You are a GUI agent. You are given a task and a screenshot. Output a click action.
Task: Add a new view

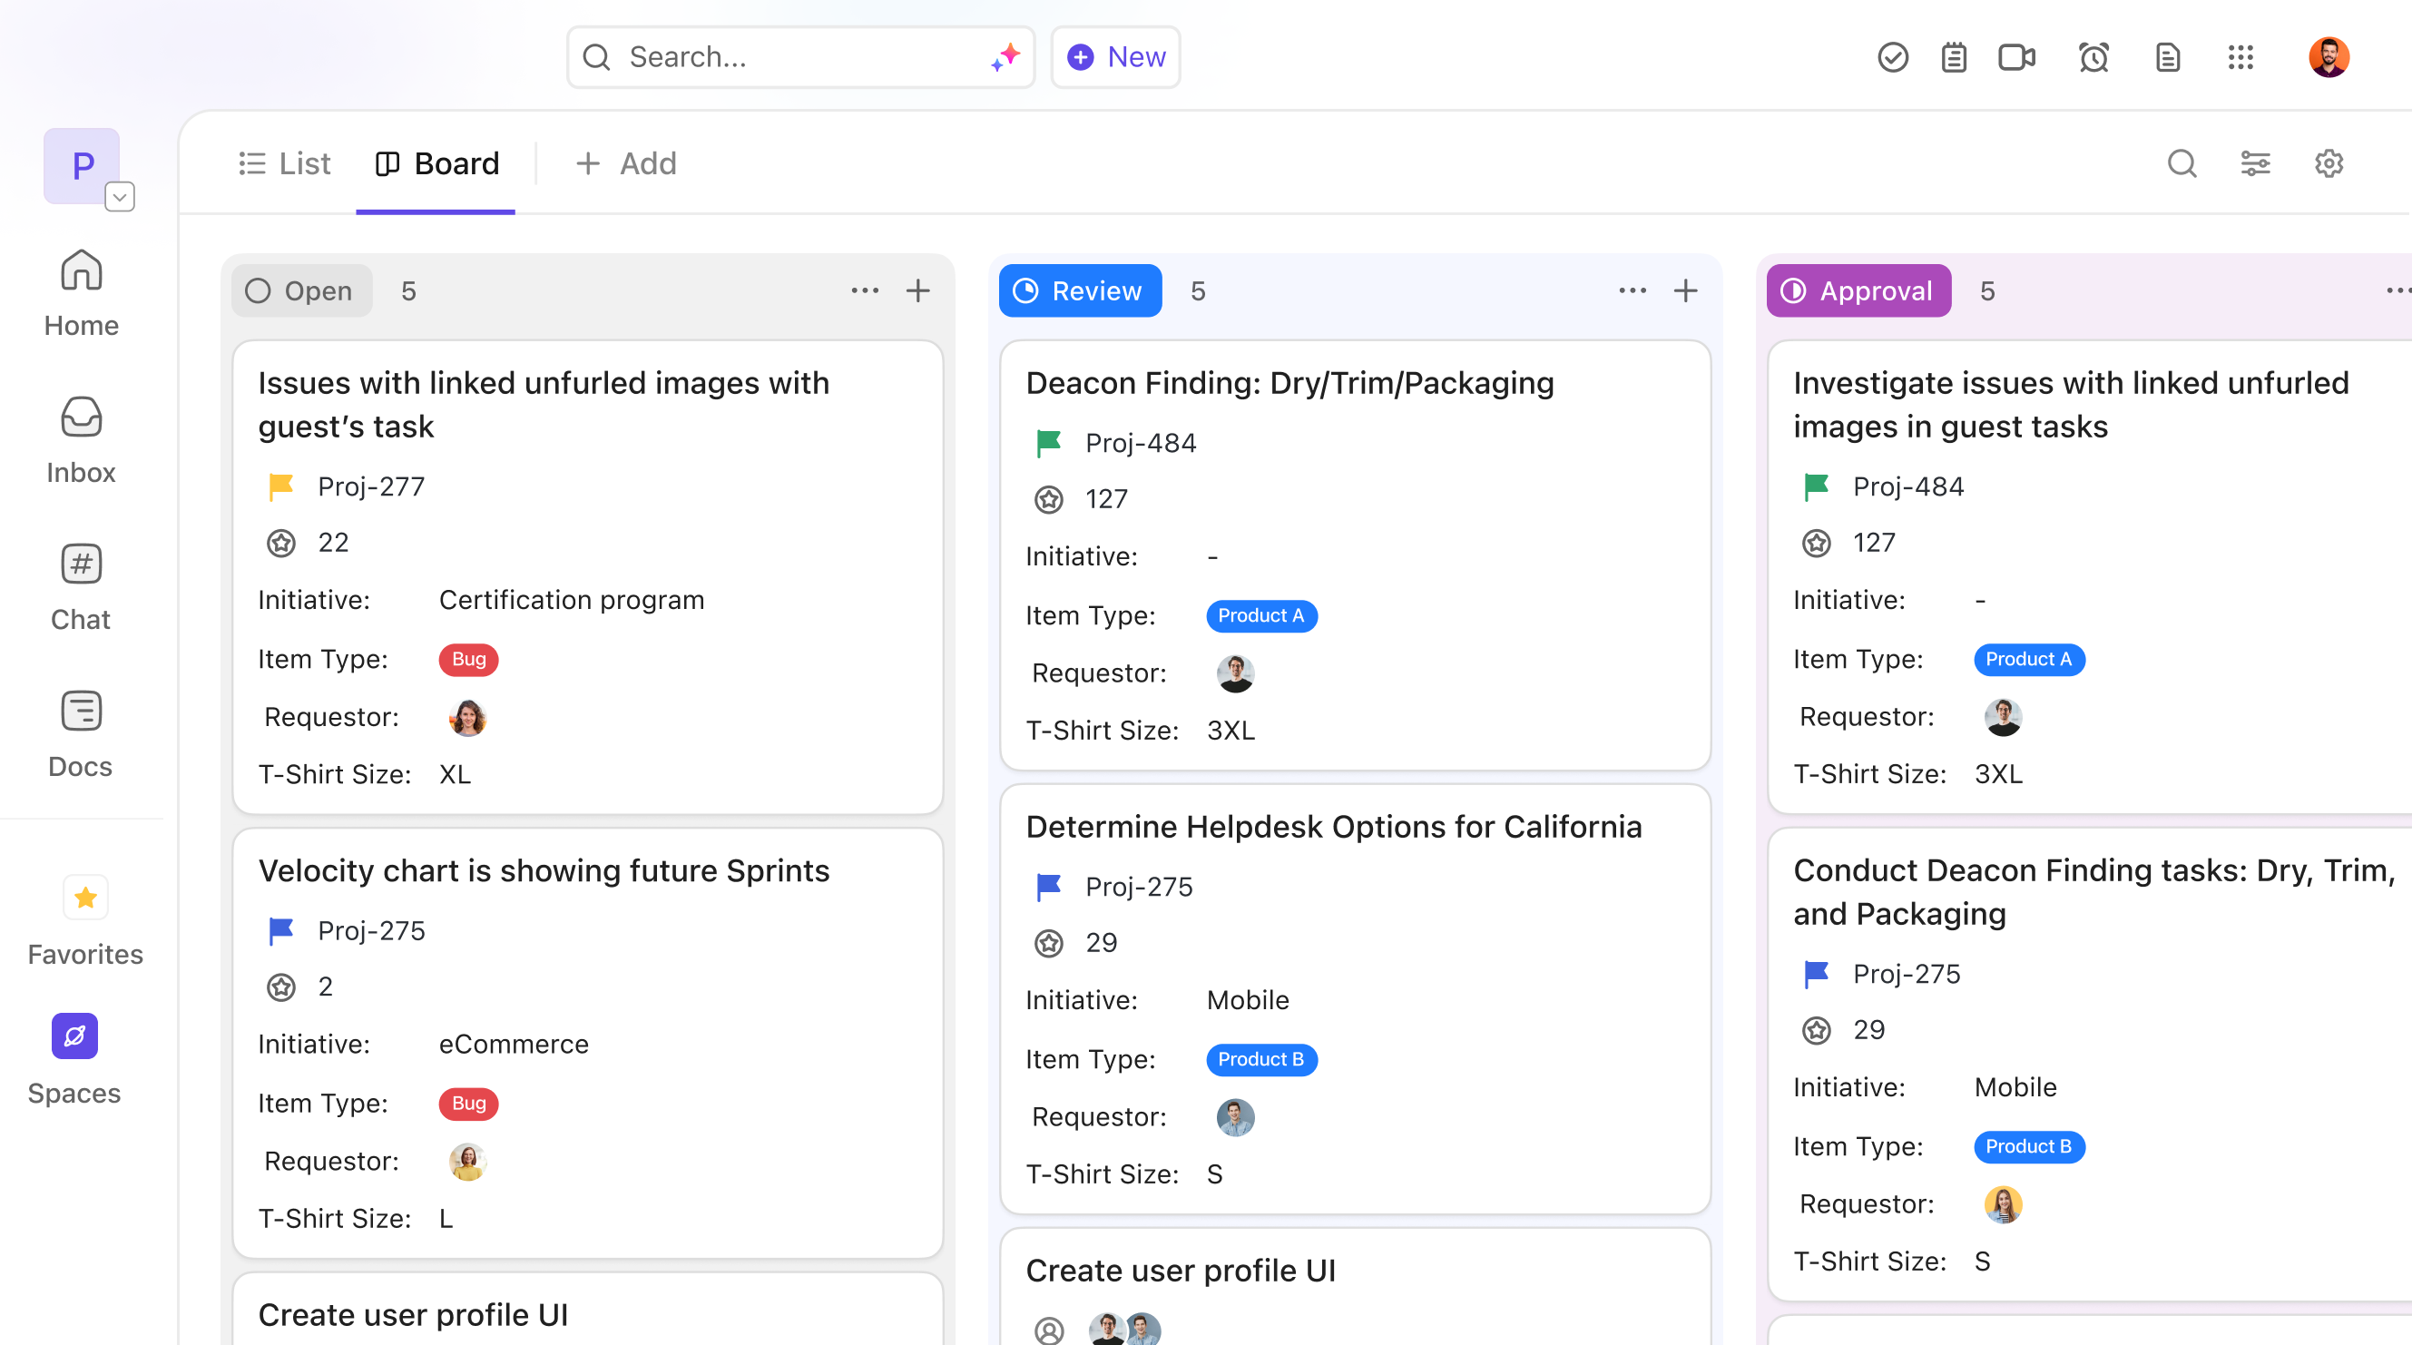[x=625, y=164]
